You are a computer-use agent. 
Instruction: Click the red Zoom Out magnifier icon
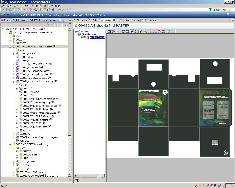(145, 31)
